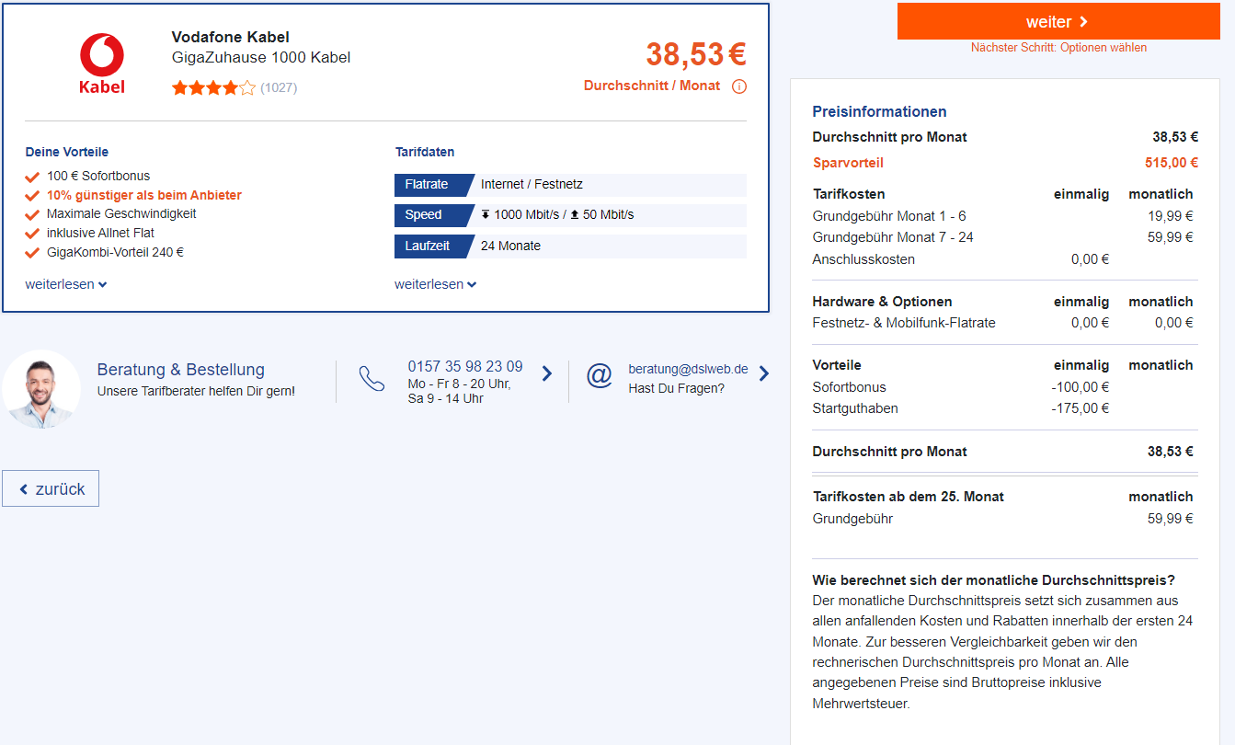Click the arrow next to the phone number

pyautogui.click(x=547, y=373)
